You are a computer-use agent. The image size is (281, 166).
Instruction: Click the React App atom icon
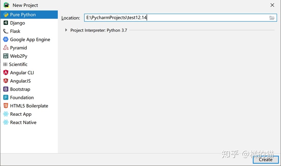(x=6, y=114)
